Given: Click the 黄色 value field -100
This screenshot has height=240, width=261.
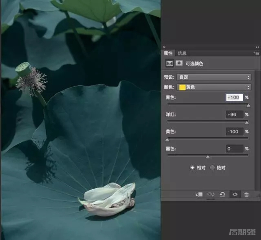Looking at the screenshot, I should tap(234, 132).
